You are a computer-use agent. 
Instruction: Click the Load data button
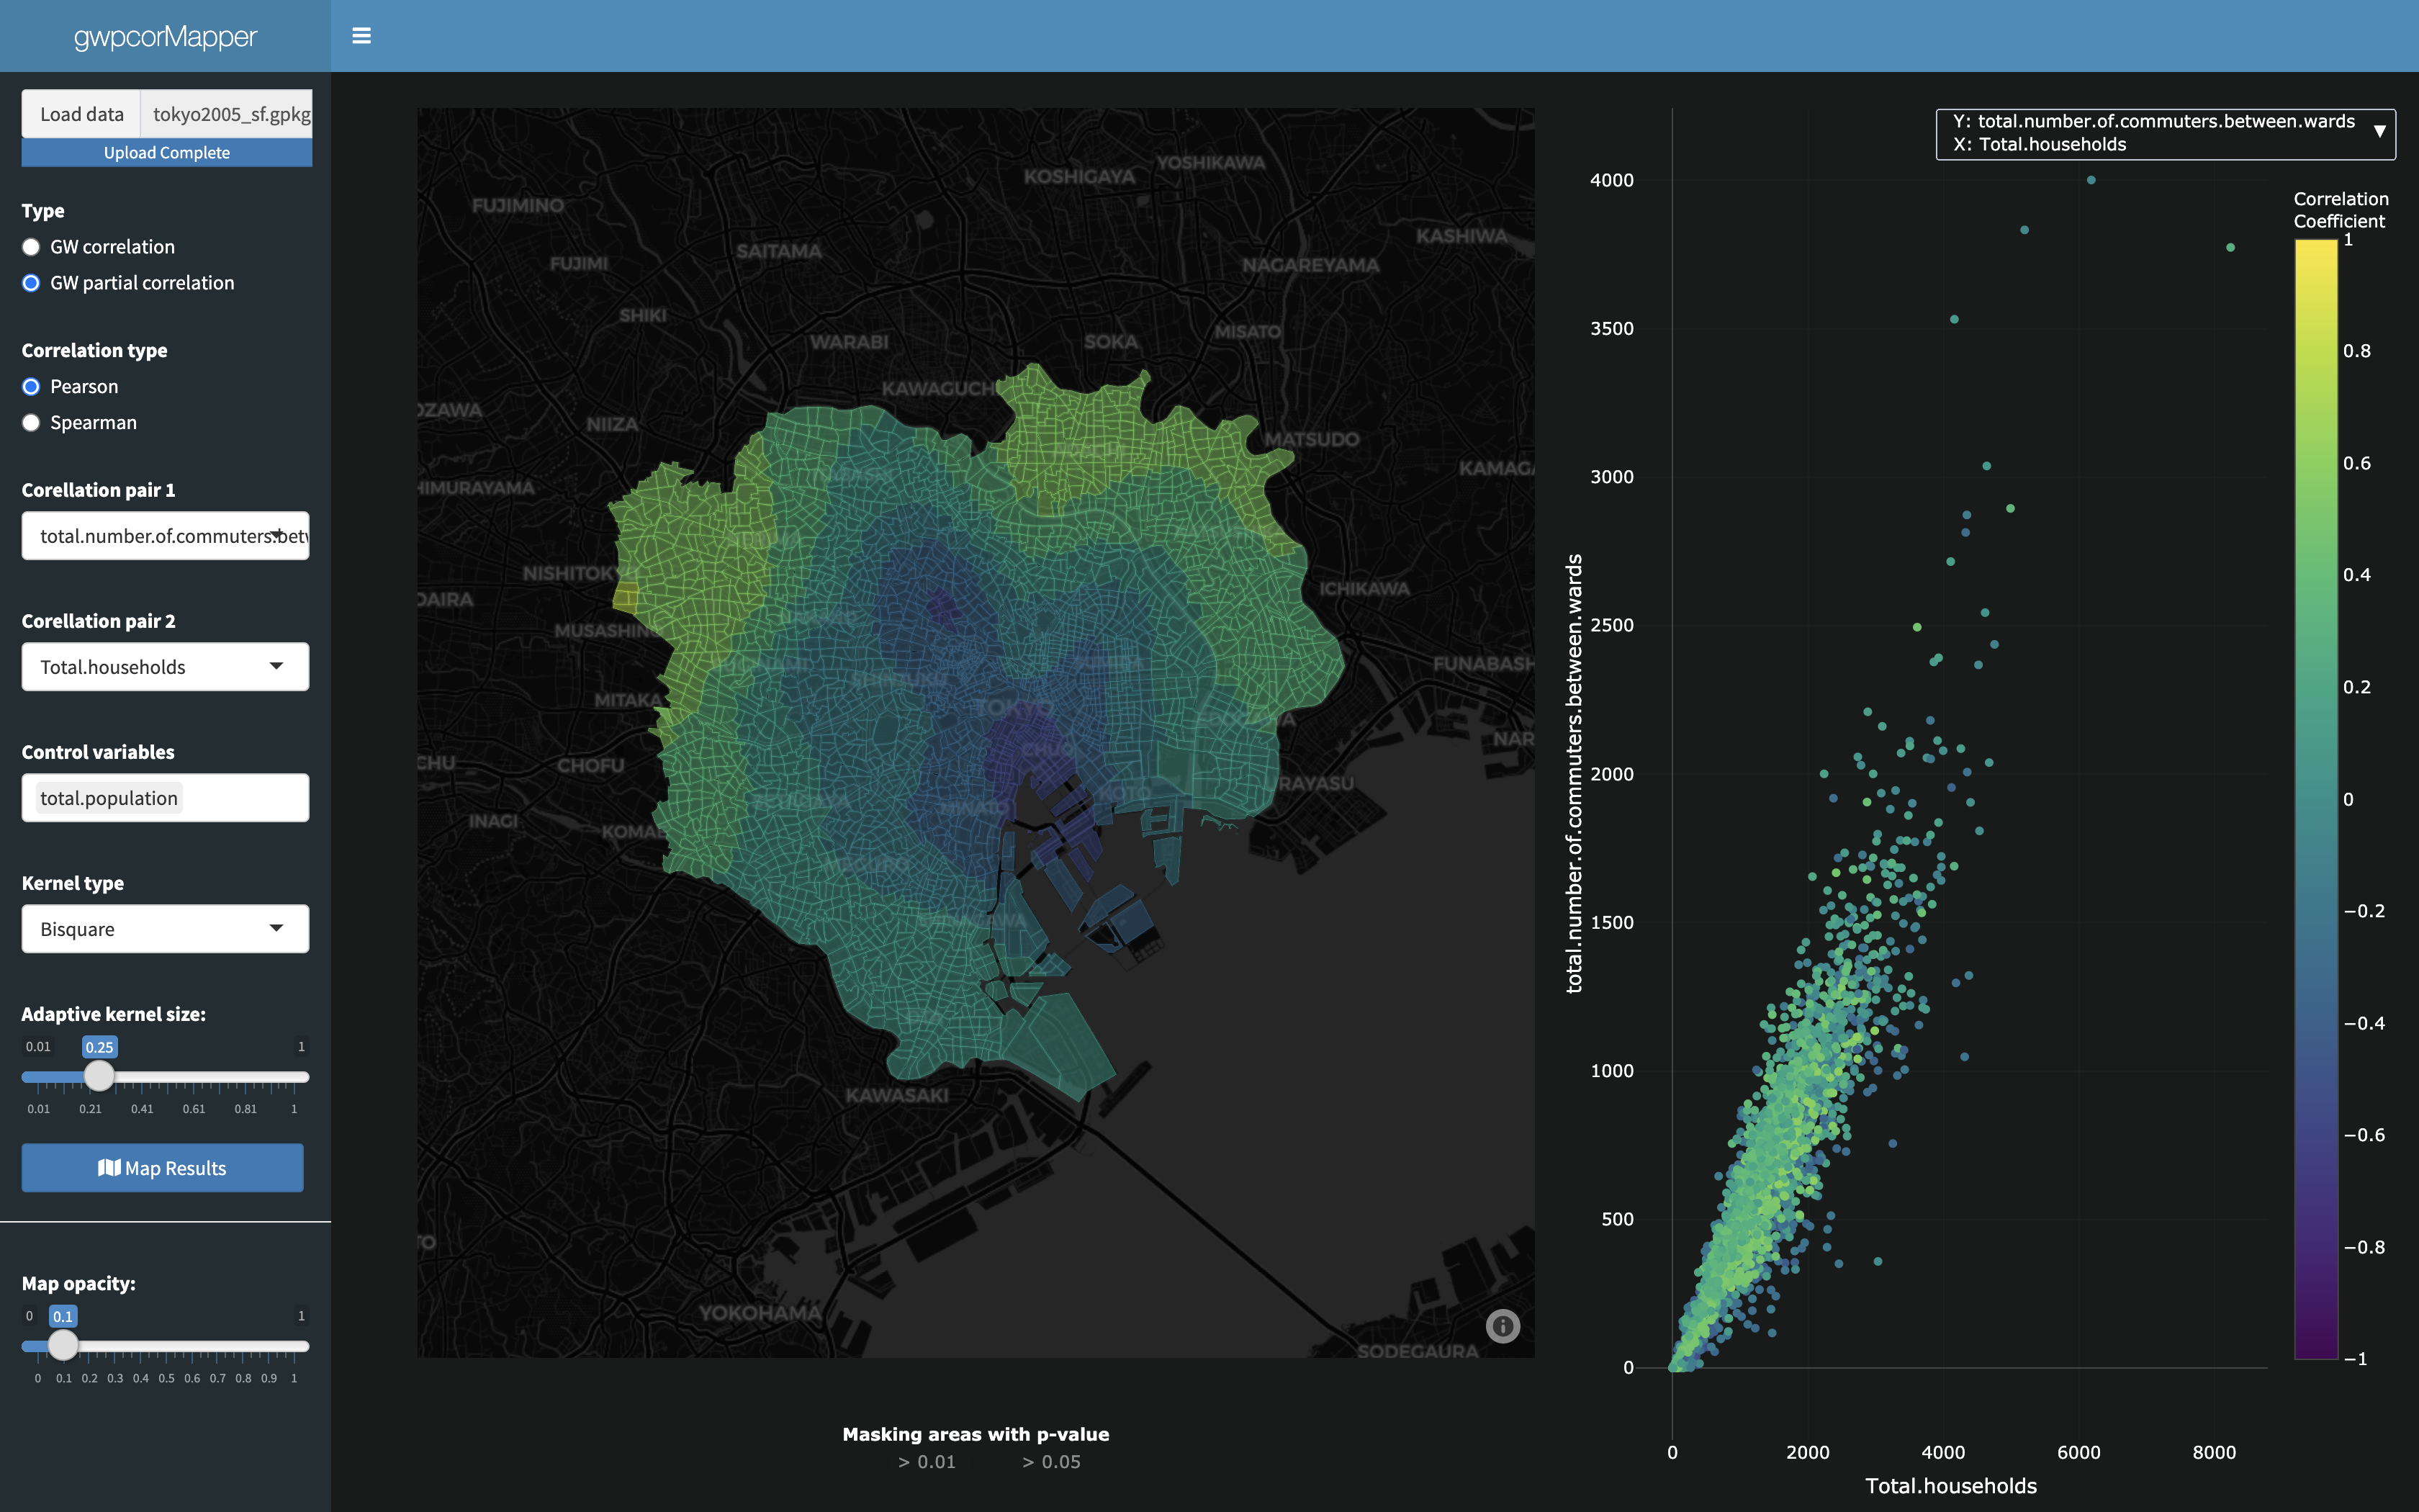[82, 114]
